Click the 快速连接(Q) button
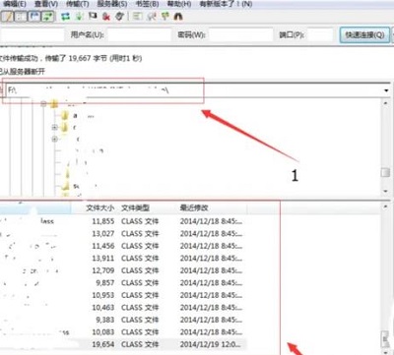Image resolution: width=394 pixels, height=355 pixels. [x=364, y=34]
